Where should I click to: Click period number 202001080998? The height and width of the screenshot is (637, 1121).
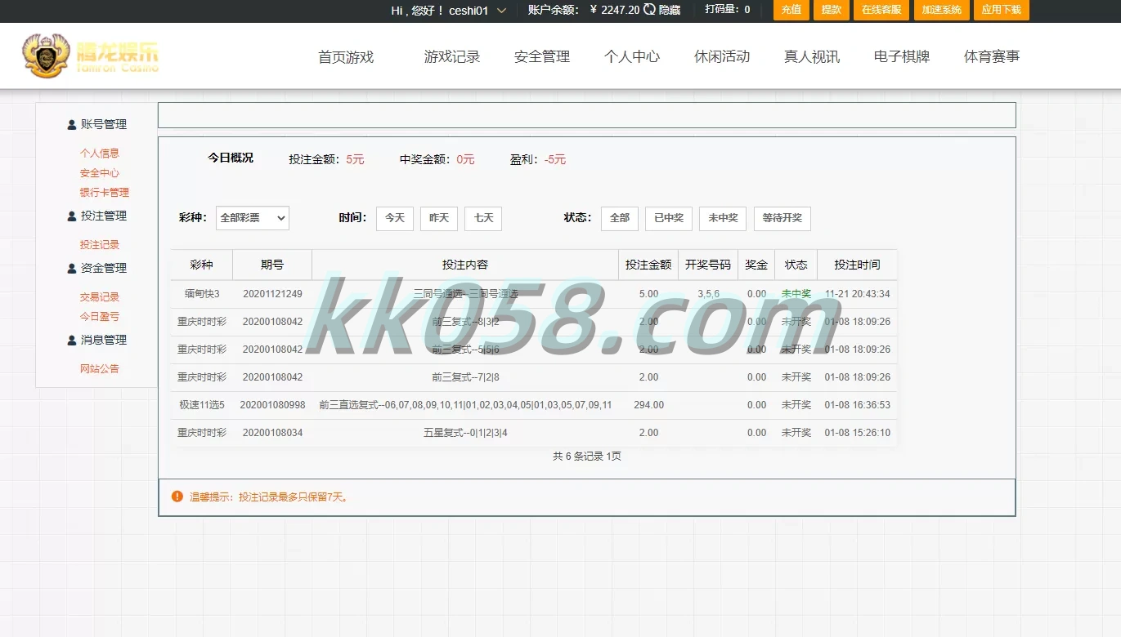(272, 405)
